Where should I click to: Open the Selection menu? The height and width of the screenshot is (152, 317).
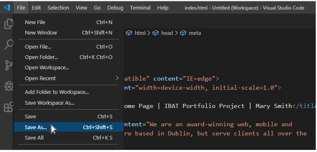tap(58, 7)
